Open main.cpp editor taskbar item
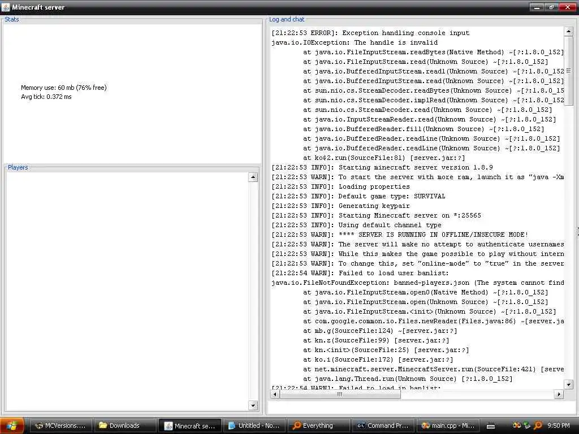The width and height of the screenshot is (579, 434). (448, 426)
